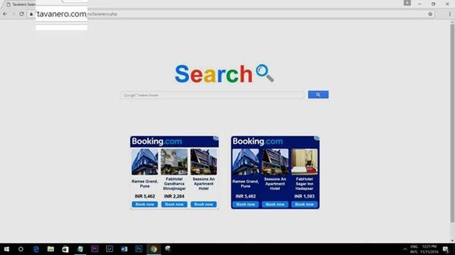Screen dimensions: 455x255
Task: Reload the Tavanero page
Action: (x=21, y=14)
